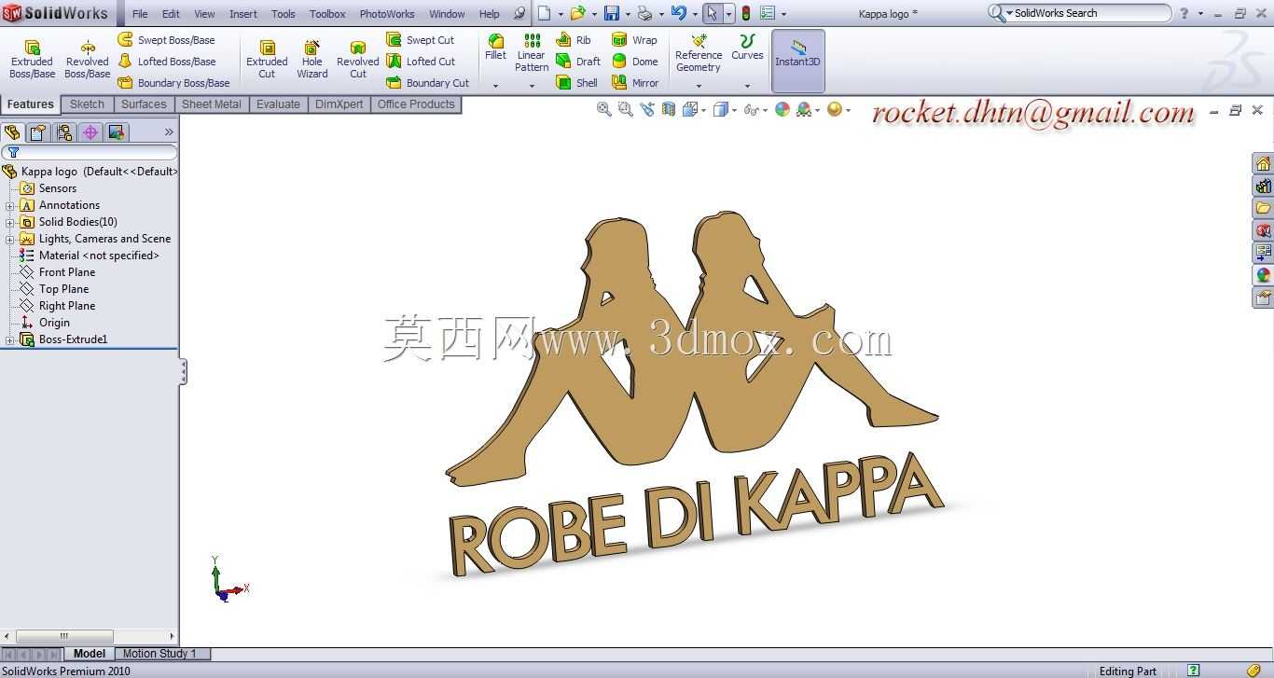This screenshot has width=1274, height=678.
Task: Click Zoom to Fit icon
Action: 604,109
